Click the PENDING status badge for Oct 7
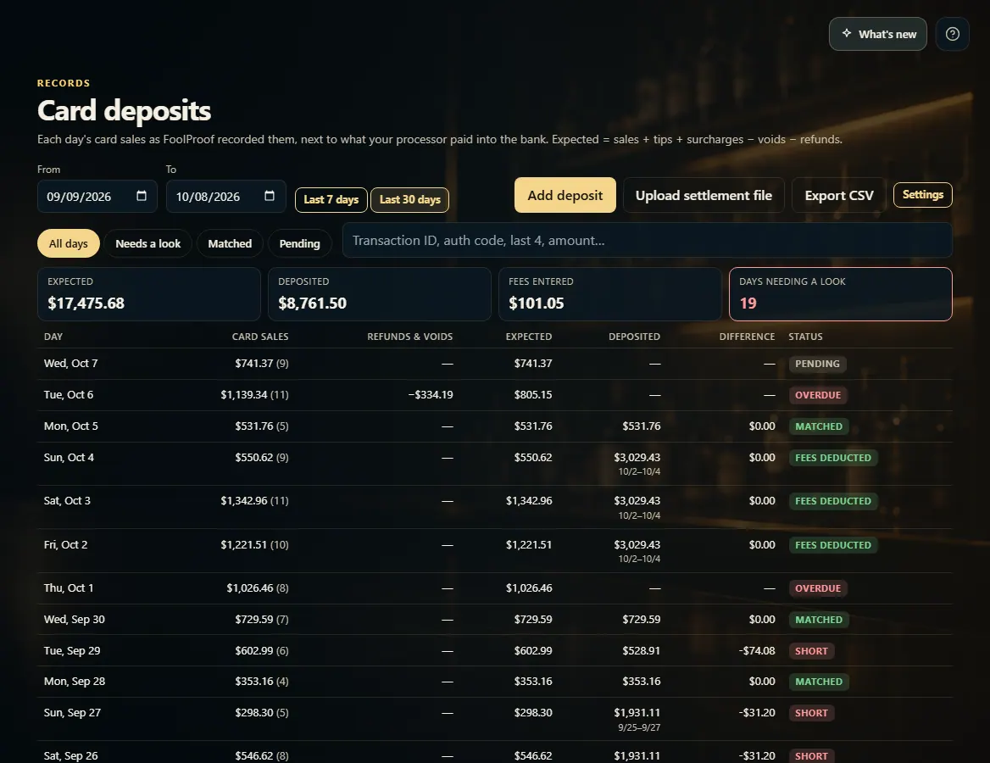Screen dimensions: 990x763 tap(817, 364)
